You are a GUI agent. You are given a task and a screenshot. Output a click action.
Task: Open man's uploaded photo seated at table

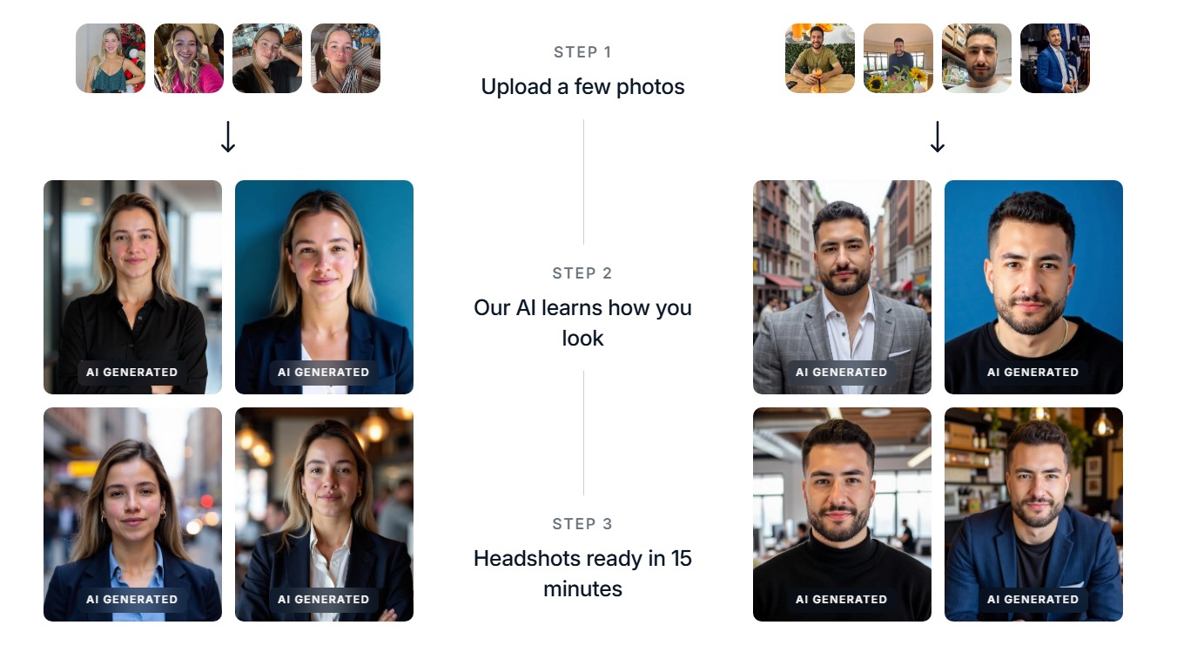(820, 58)
